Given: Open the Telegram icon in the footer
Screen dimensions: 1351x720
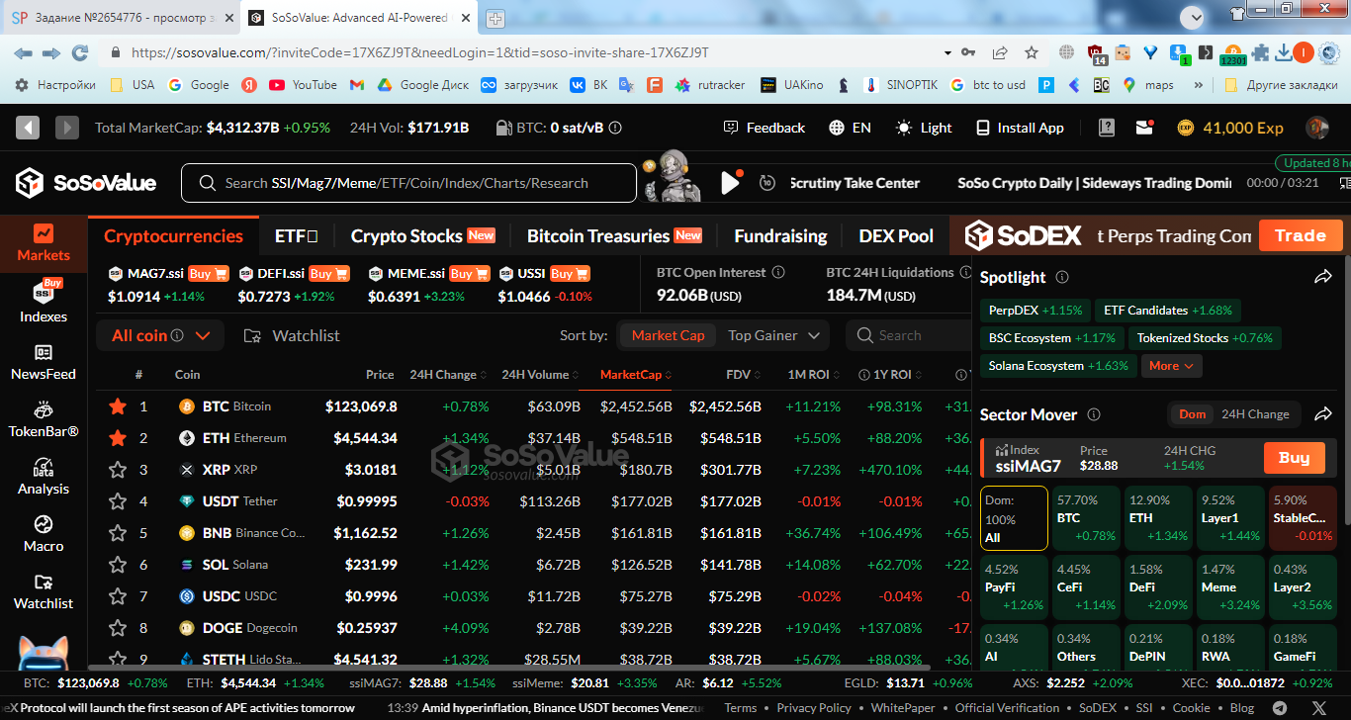Looking at the screenshot, I should point(1281,708).
